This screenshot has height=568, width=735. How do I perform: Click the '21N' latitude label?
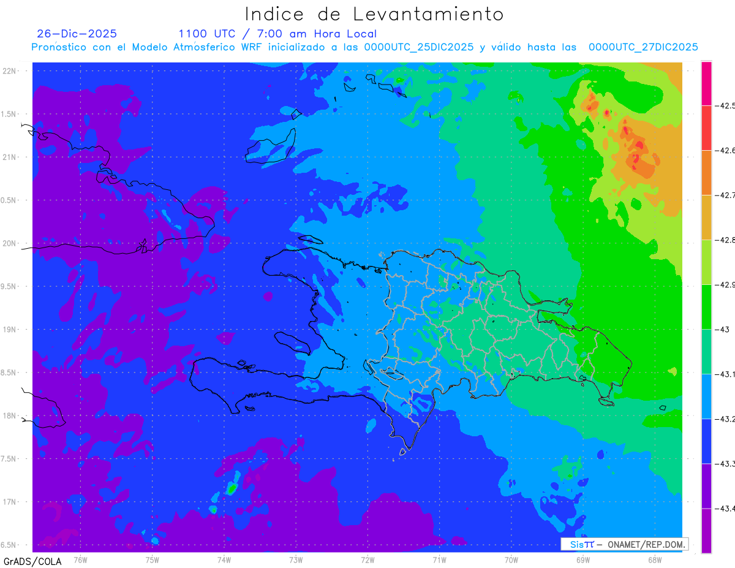pyautogui.click(x=10, y=157)
